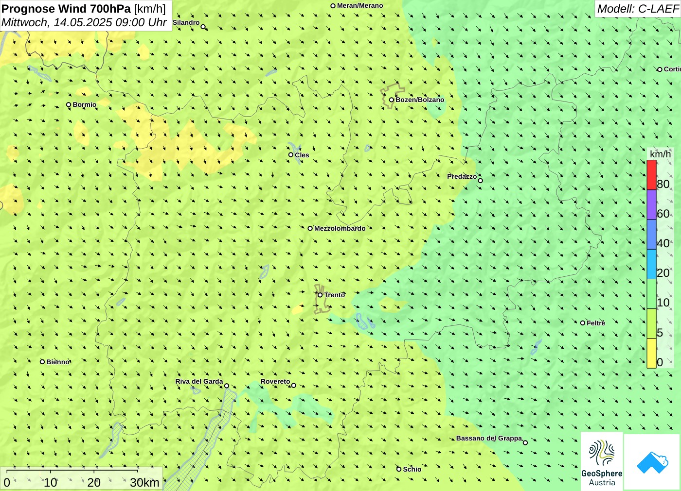Select the Cles city marker
Screen dimensions: 681x491
click(x=291, y=155)
